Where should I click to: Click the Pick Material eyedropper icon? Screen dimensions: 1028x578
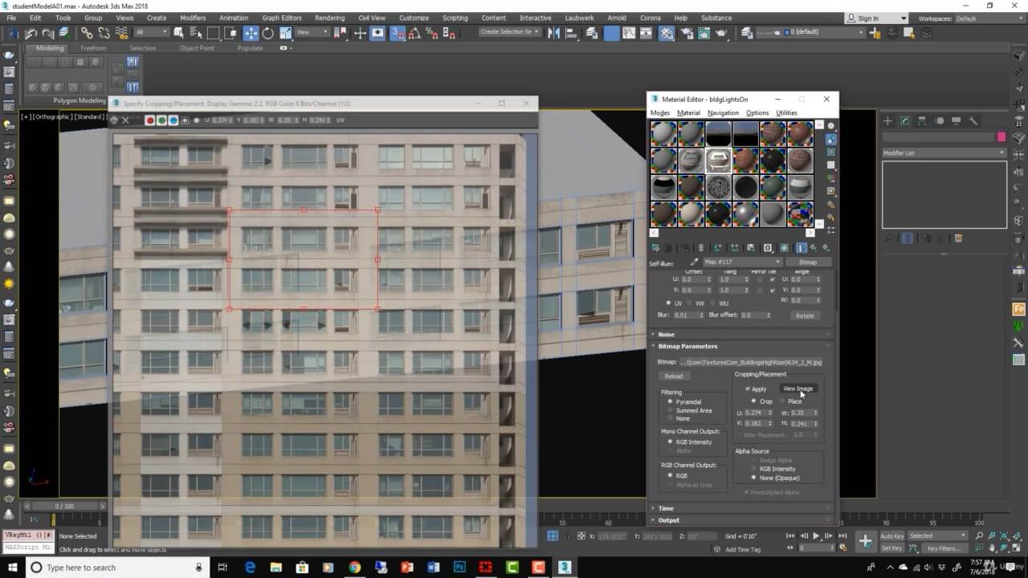coord(695,263)
